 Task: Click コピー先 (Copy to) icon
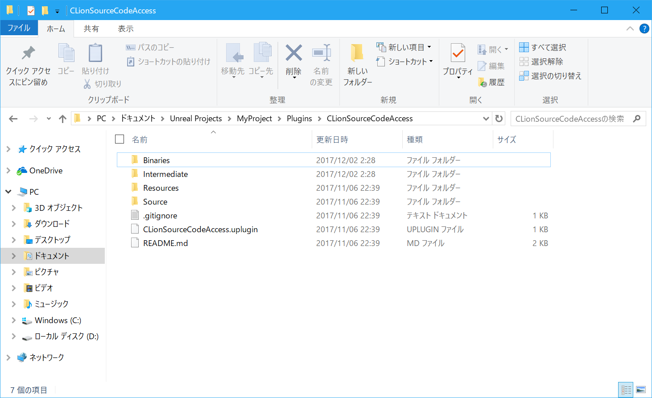pyautogui.click(x=262, y=53)
